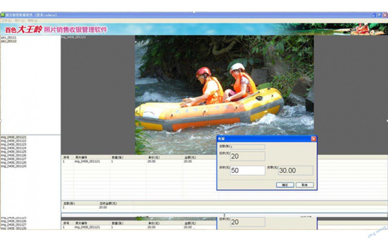This screenshot has width=388, height=242.
Task: Open the 用户 menu
Action: tap(19, 21)
